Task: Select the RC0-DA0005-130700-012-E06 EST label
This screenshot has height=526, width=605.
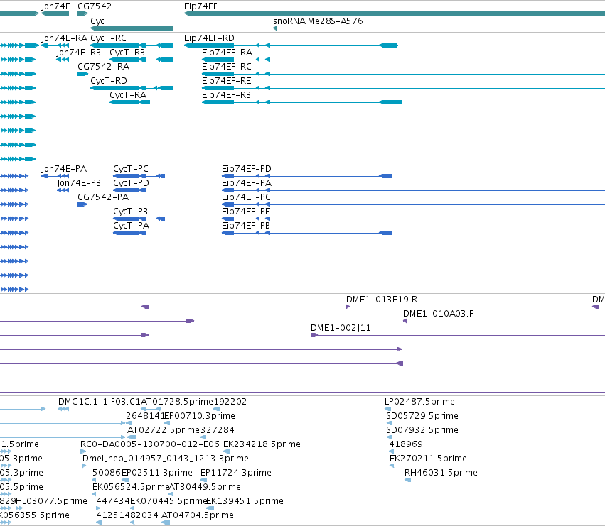Action: [x=150, y=444]
